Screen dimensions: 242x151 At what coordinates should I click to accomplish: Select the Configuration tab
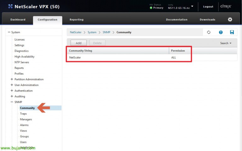click(x=48, y=20)
